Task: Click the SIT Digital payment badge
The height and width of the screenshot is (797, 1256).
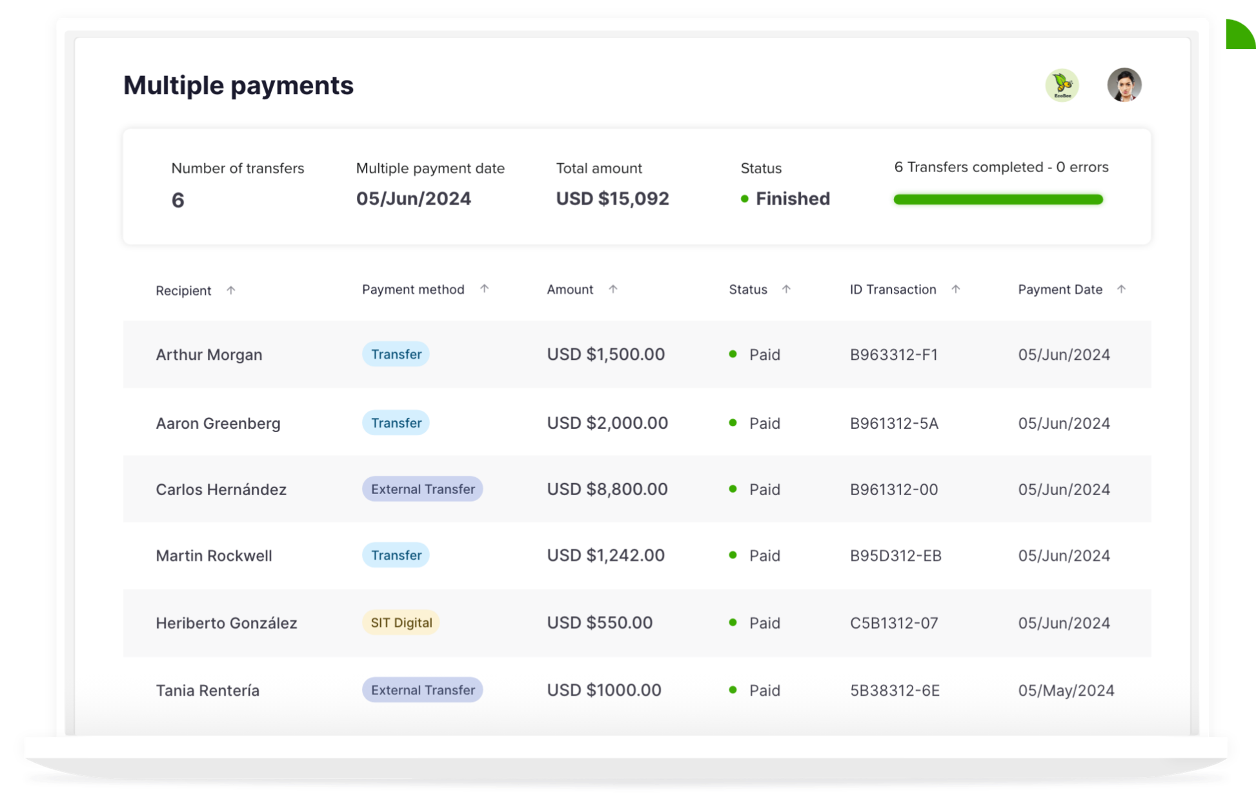Action: click(x=401, y=622)
